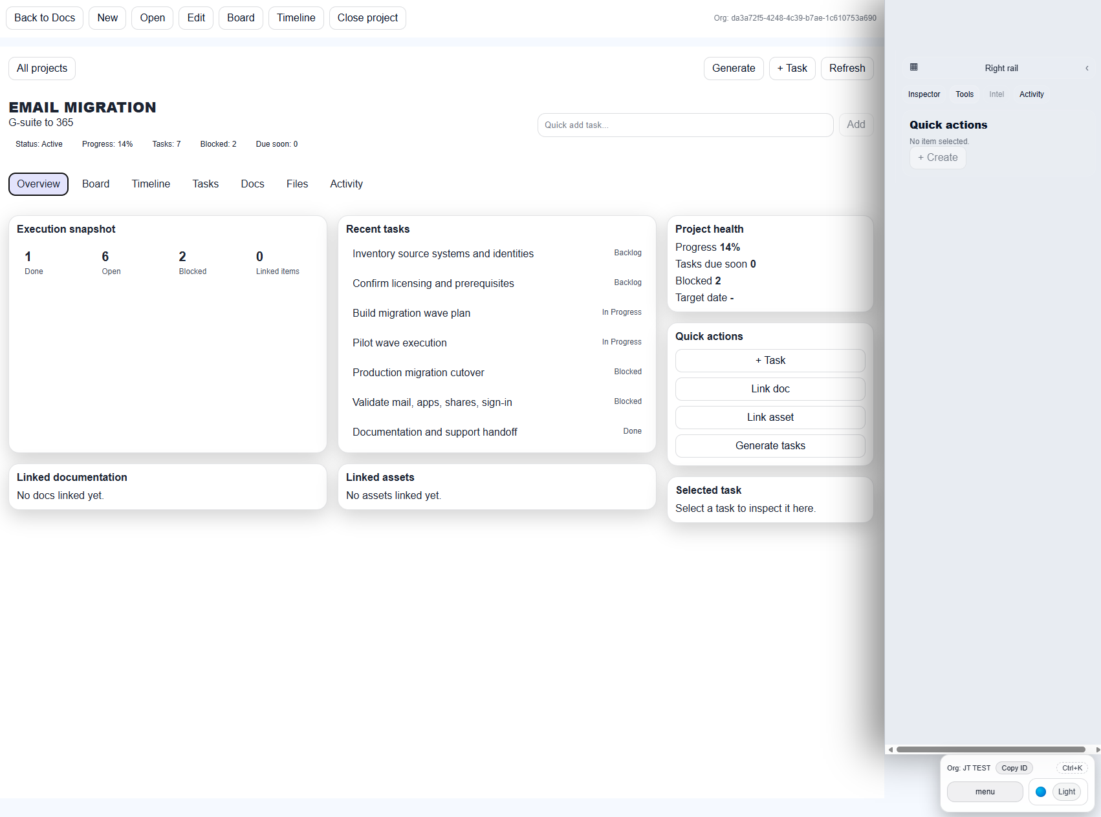Screen dimensions: 1101x817
Task: Collapse the Right rail using the chevron
Action: (1087, 68)
